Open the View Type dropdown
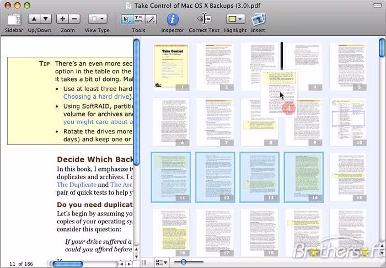 click(97, 19)
